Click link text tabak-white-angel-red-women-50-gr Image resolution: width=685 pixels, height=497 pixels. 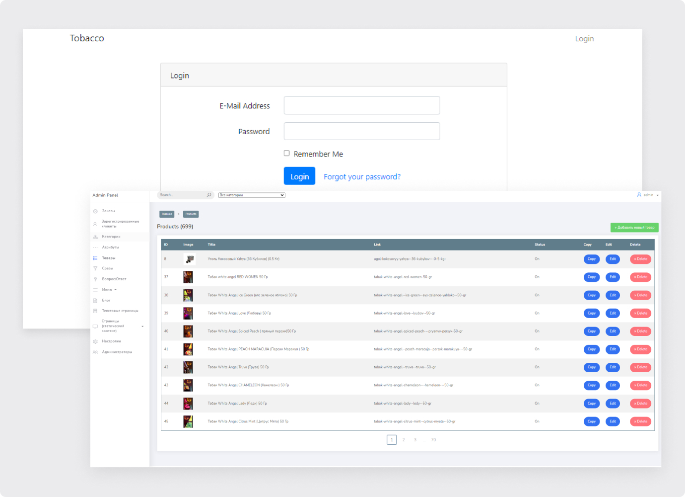403,277
